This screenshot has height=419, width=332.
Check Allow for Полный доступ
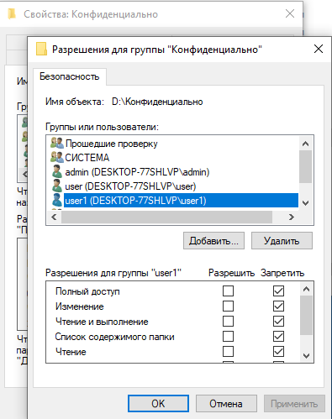[228, 291]
